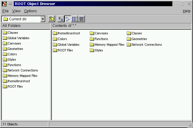Viewport: 193px width, 128px height.
Task: Switch to large icons view
Action: coord(60,19)
